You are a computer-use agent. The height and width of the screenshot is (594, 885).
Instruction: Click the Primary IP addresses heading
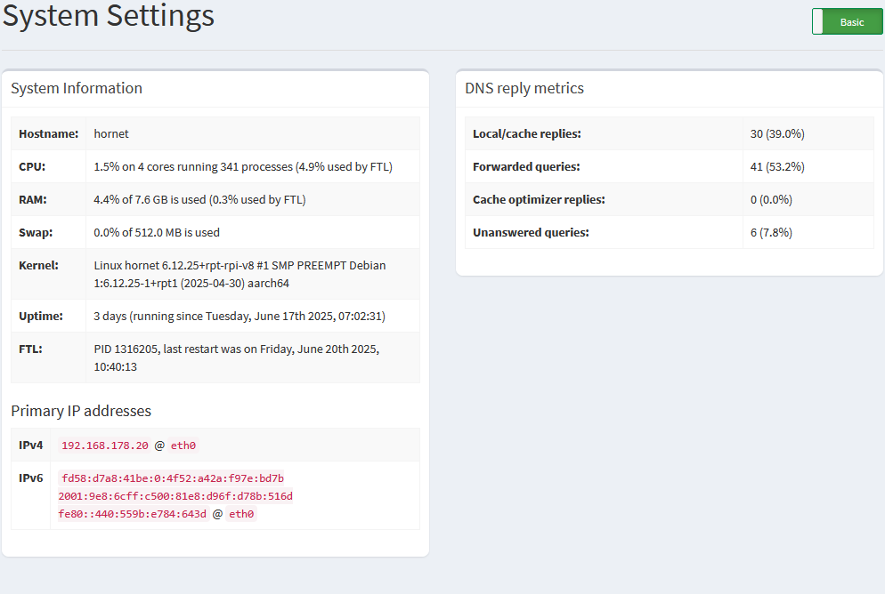point(81,411)
